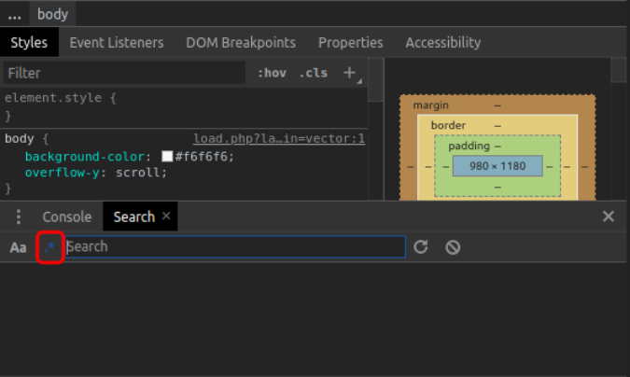Image resolution: width=630 pixels, height=377 pixels.
Task: Click the body breadcrumb element
Action: tap(52, 14)
